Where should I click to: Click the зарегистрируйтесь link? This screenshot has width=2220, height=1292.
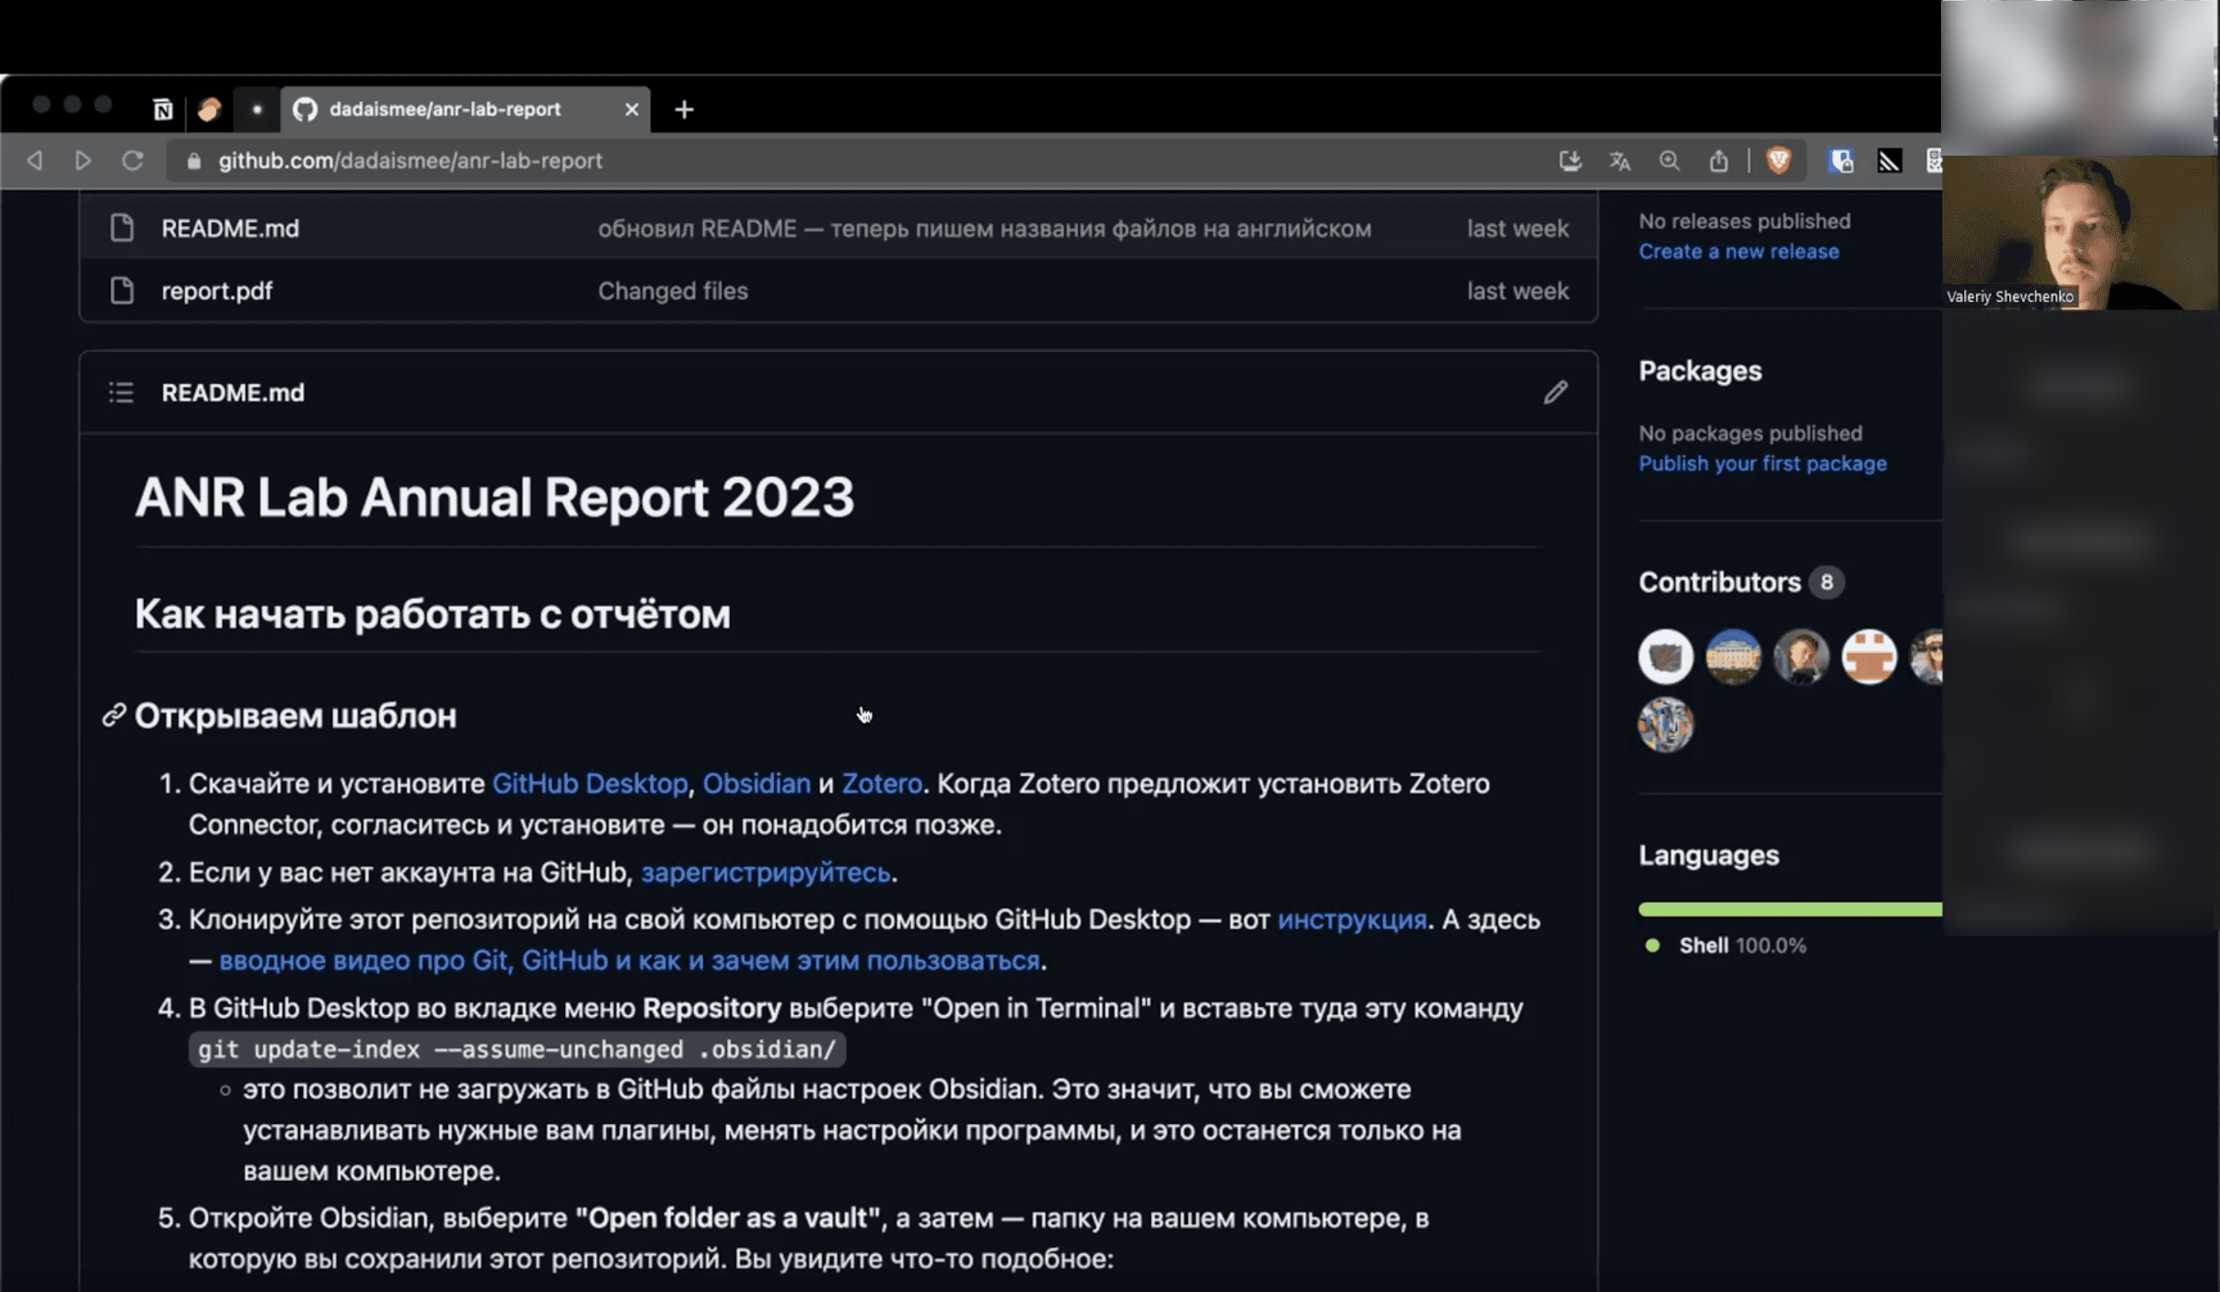pos(765,873)
